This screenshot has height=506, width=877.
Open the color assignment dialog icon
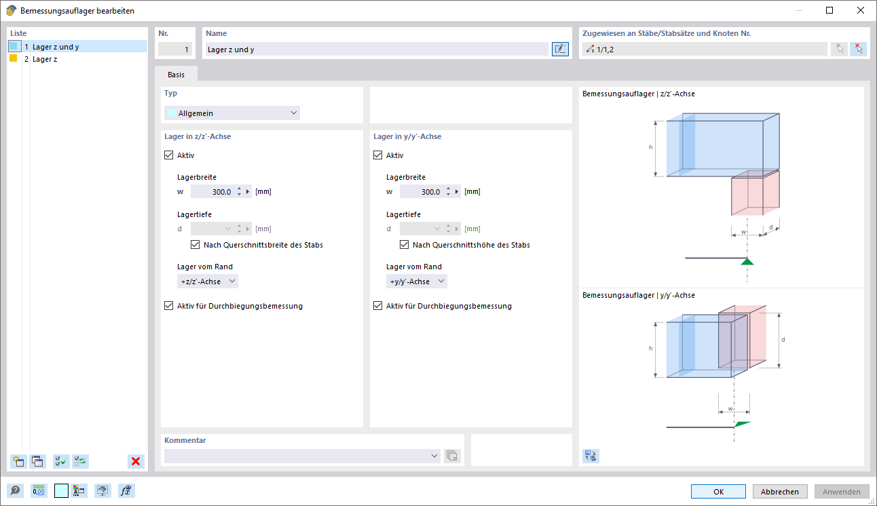[x=79, y=491]
